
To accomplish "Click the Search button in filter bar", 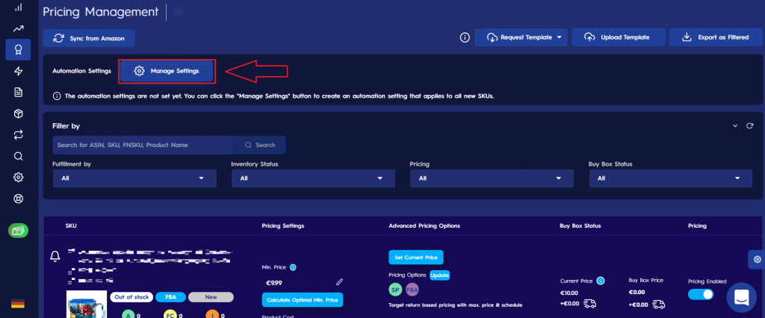I will tap(260, 145).
